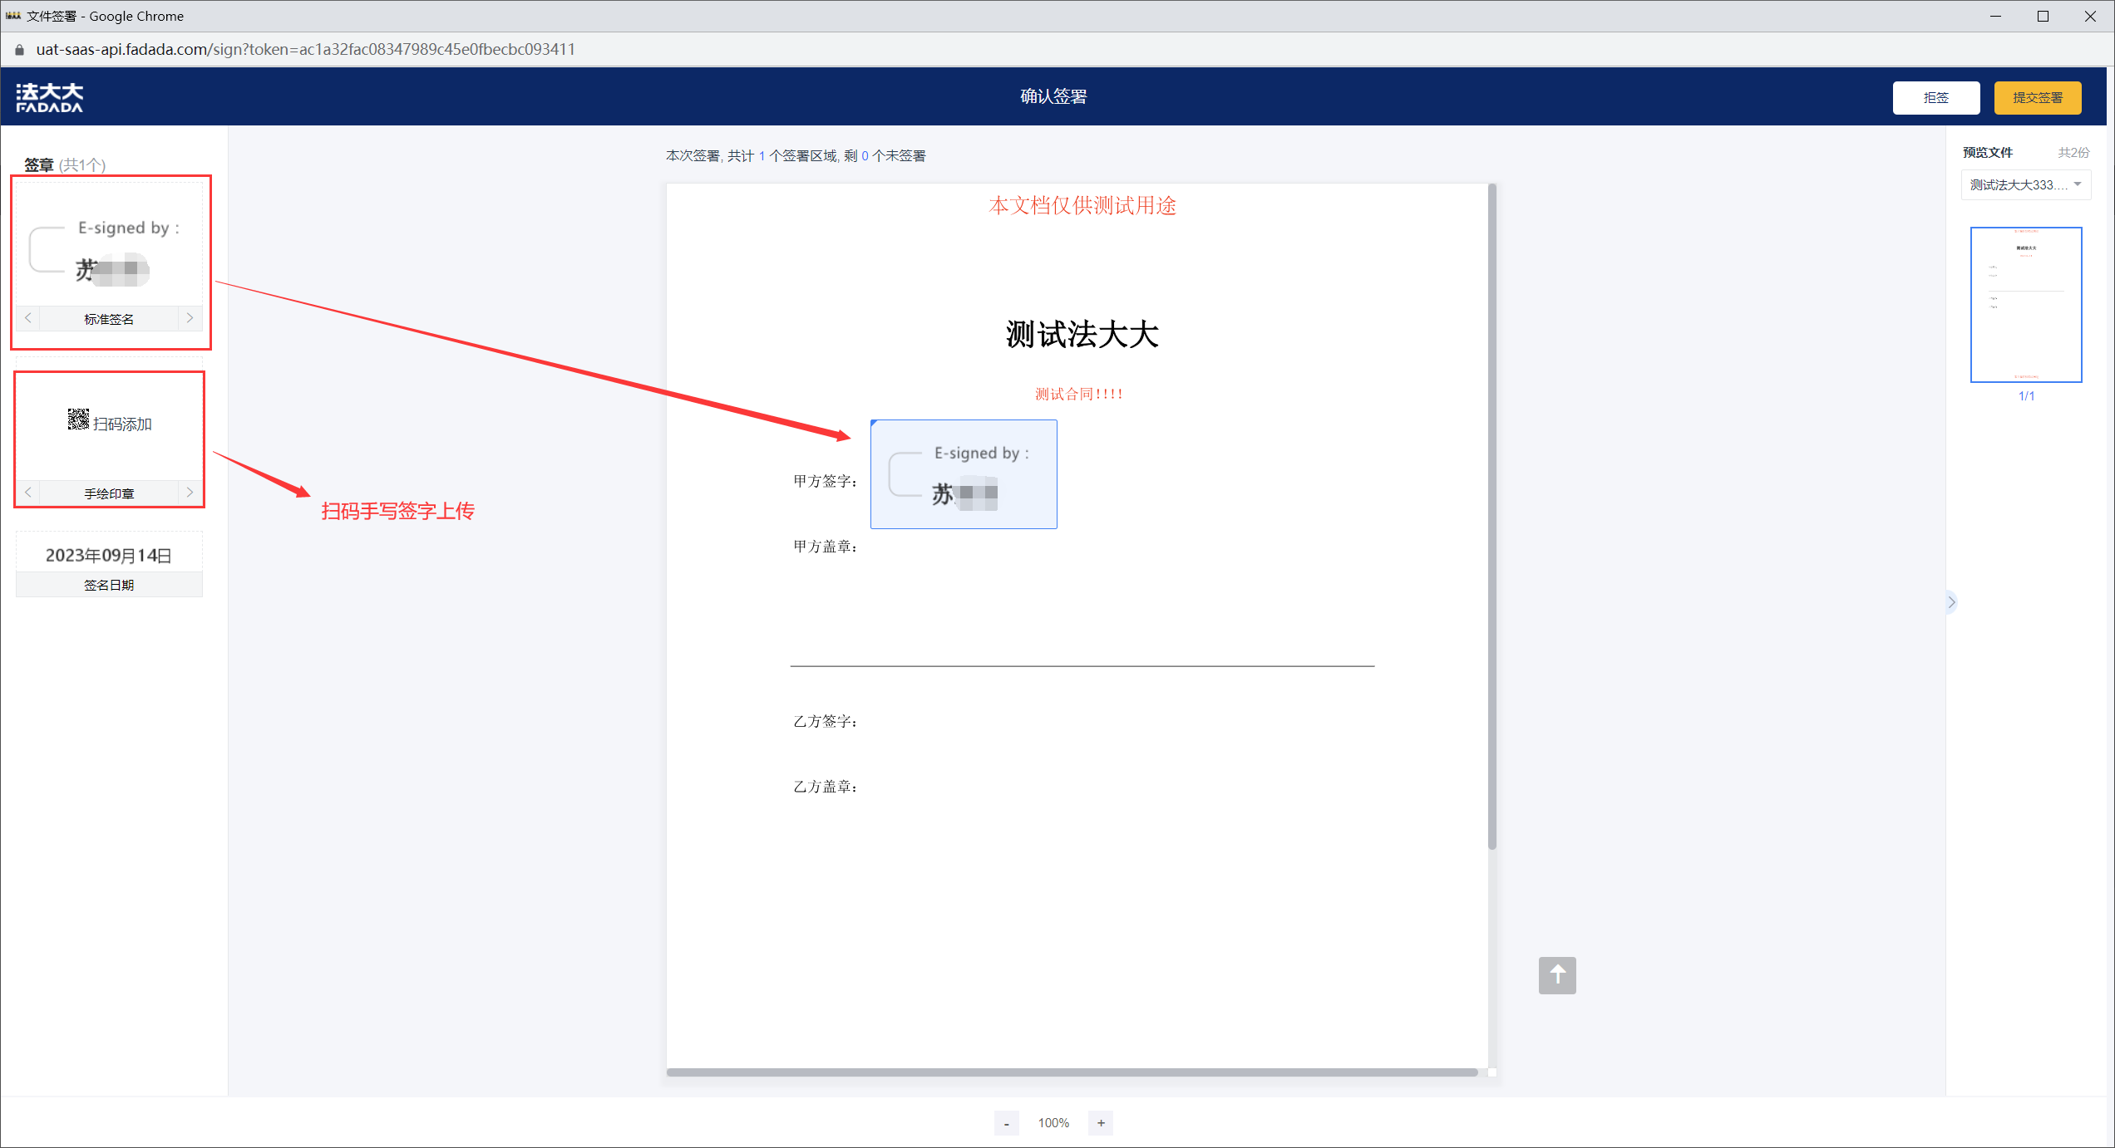Select the page 1 preview thumbnail
Image resolution: width=2115 pixels, height=1148 pixels.
2025,304
